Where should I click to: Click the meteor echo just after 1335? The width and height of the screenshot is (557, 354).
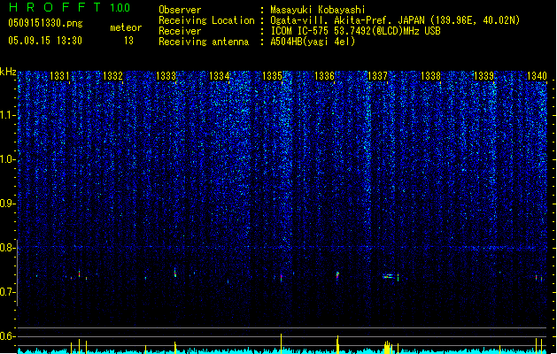(281, 277)
